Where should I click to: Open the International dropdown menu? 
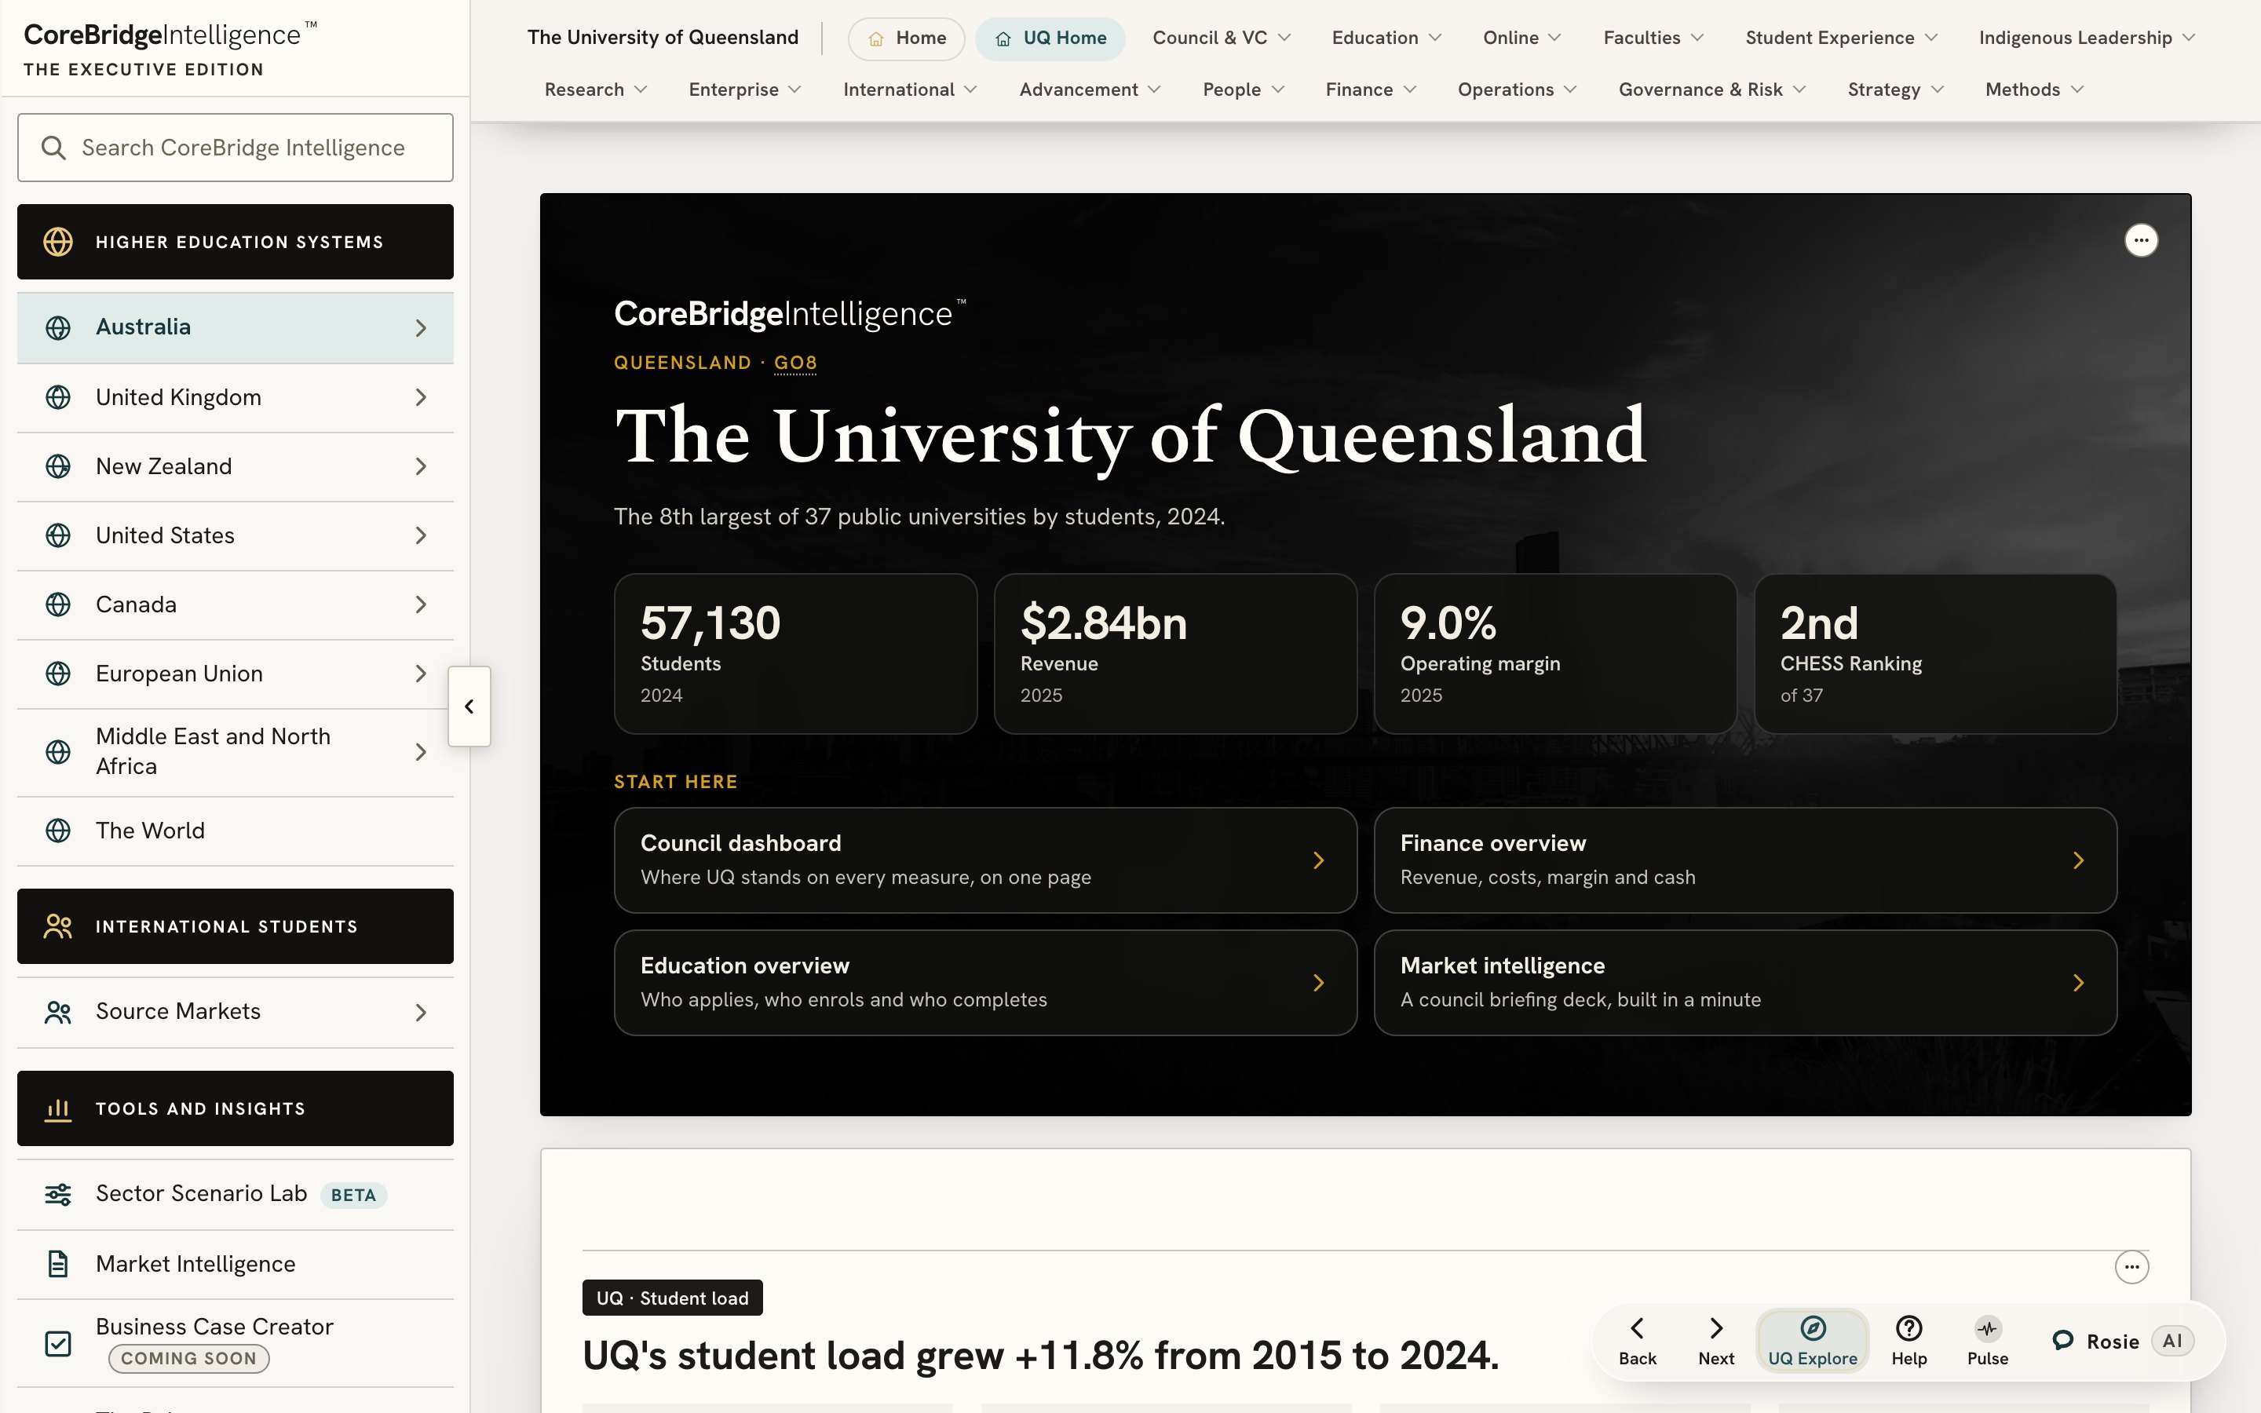[x=910, y=89]
